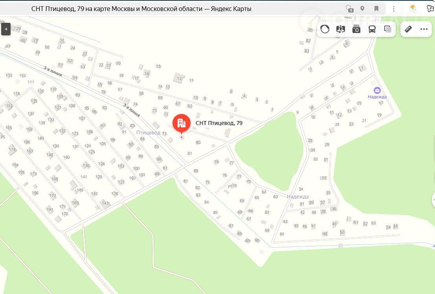The image size is (435, 294).
Task: Click the Птицевод settlement name label
Action: tap(148, 132)
